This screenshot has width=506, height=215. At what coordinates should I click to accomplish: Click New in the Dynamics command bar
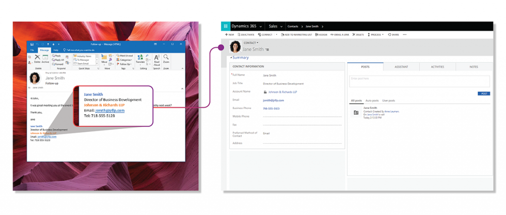coord(229,35)
